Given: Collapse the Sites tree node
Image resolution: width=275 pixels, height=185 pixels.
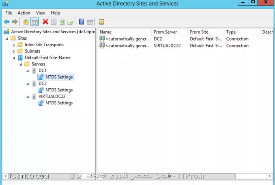Looking at the screenshot, I should coord(7,38).
